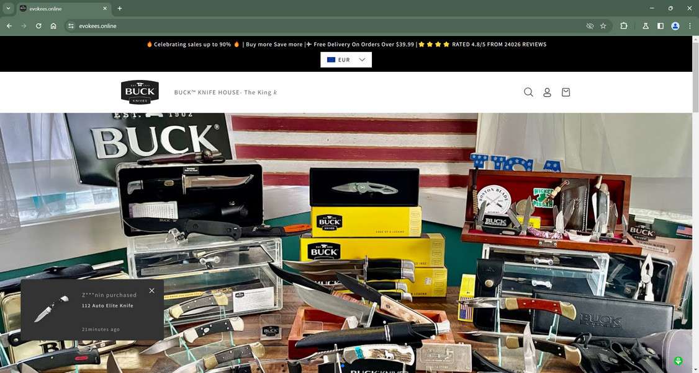Open the site search magnifier icon
699x373 pixels.
tap(528, 92)
